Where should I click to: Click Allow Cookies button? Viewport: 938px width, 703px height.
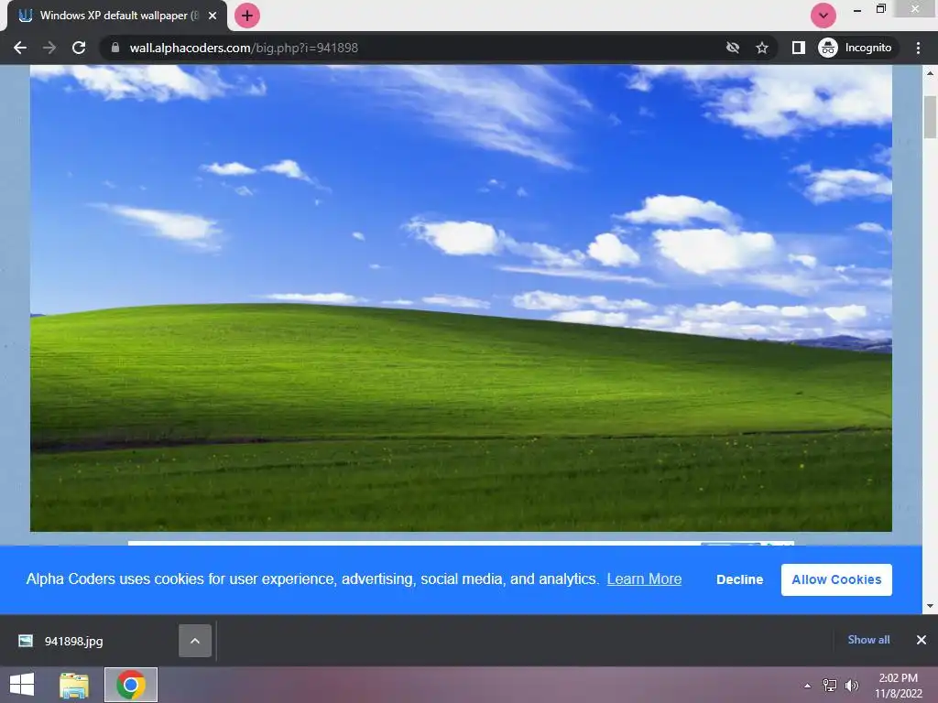tap(836, 579)
